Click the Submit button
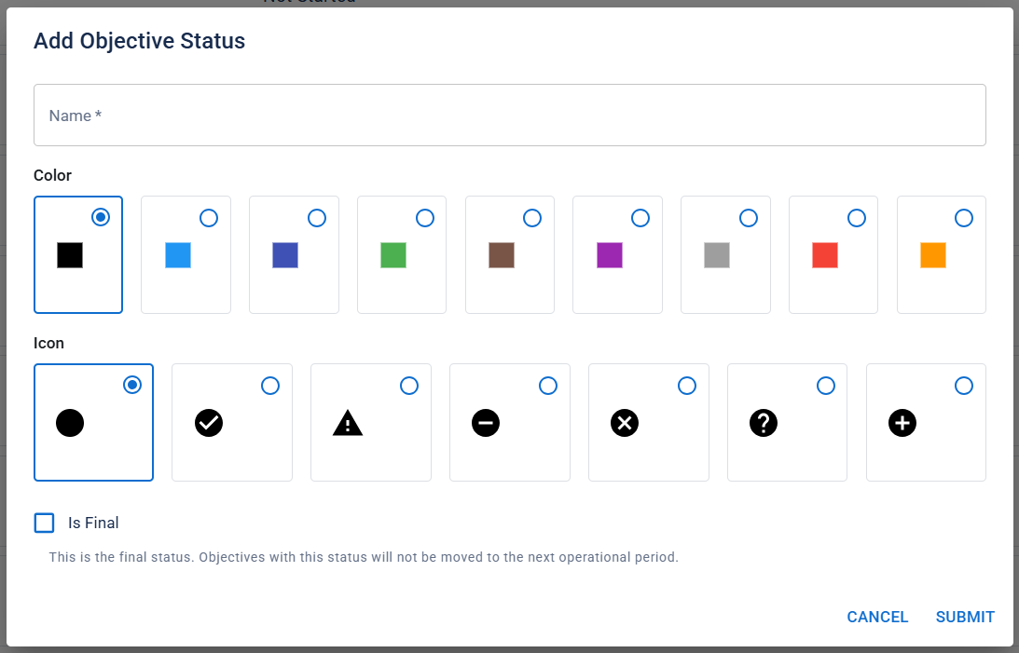This screenshot has height=653, width=1019. pos(965,617)
